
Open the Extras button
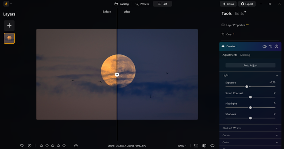pos(228,4)
